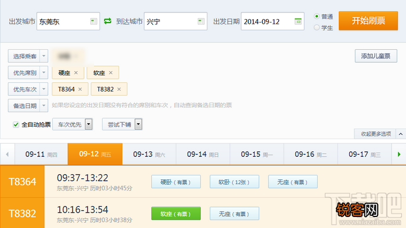Click the 10:16-13:54 schedule text
Screen dimensions: 406x228
(x=82, y=209)
